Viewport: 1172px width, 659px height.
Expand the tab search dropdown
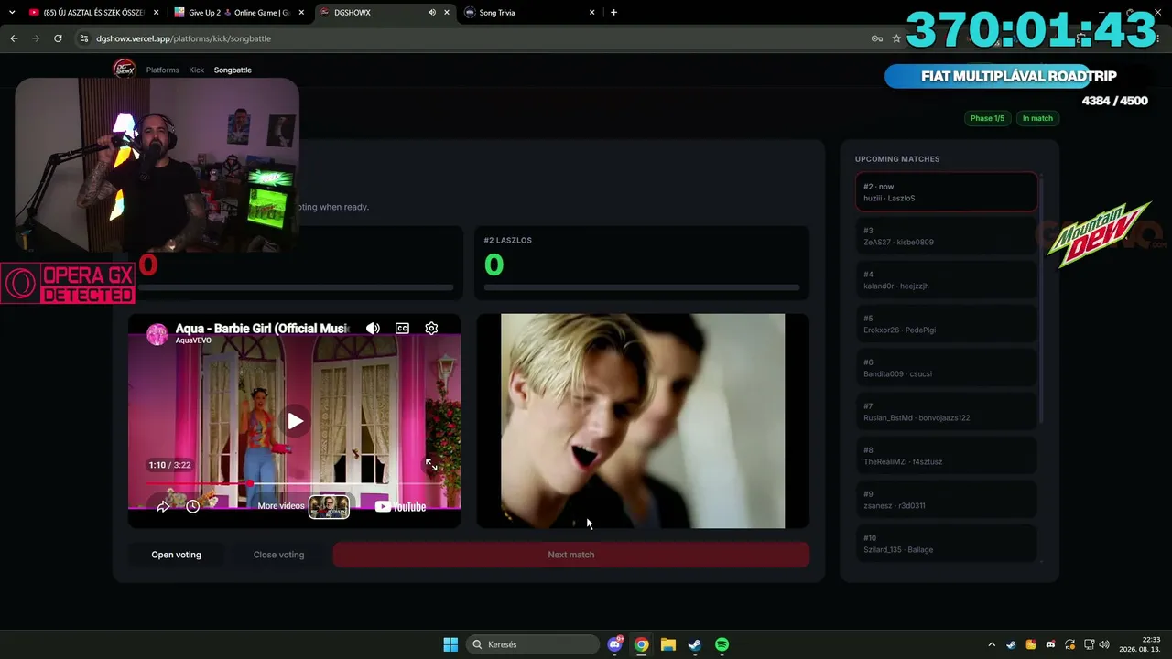tap(12, 13)
